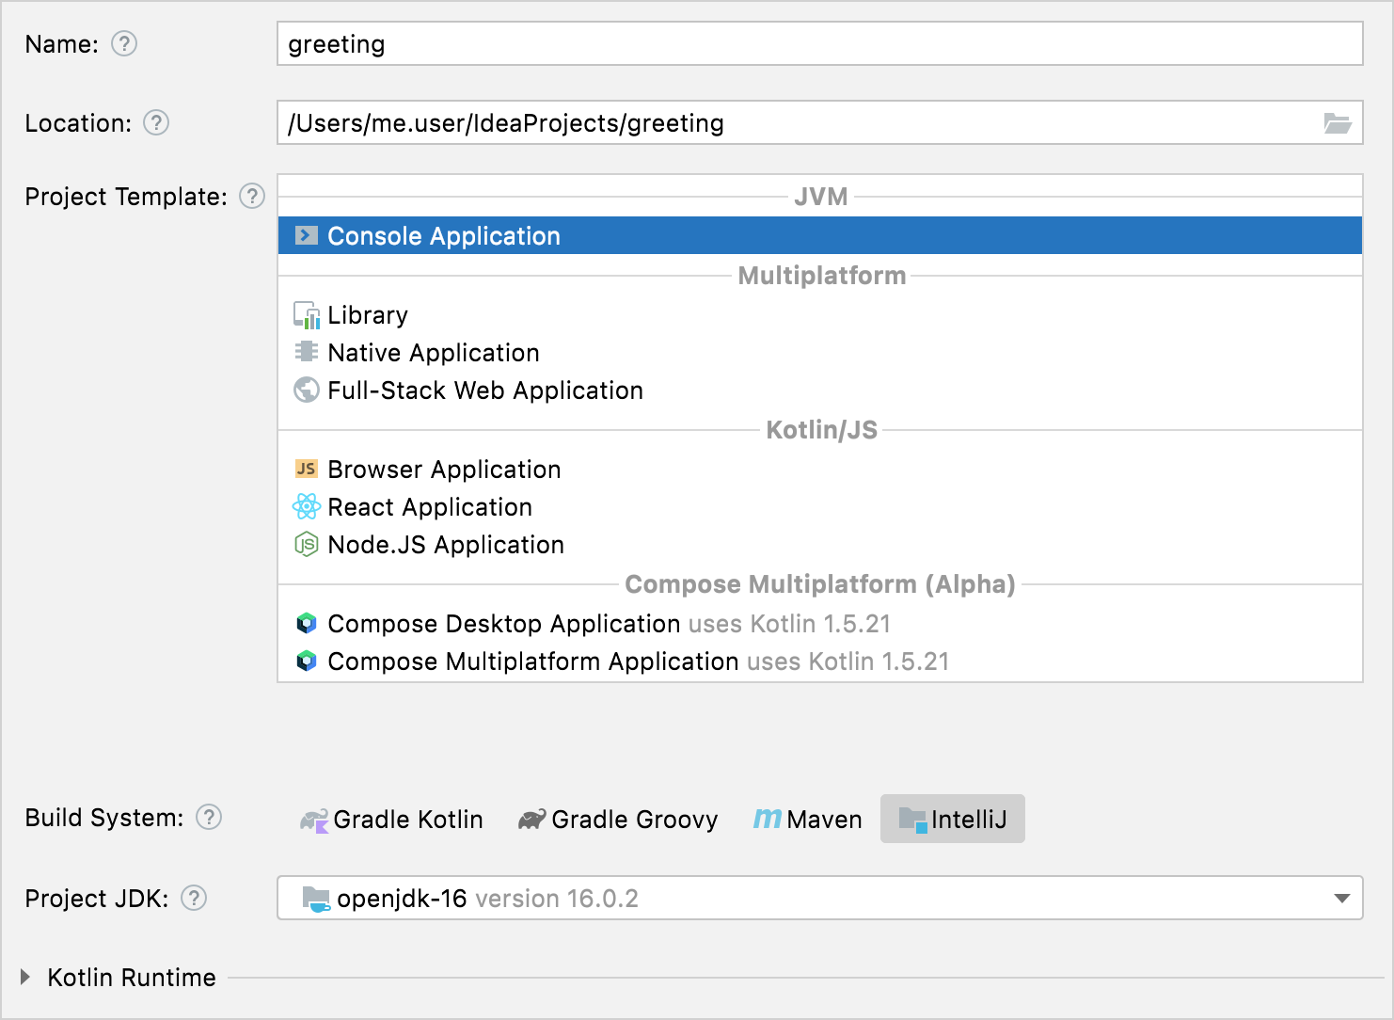Click the help icon next to Name
The height and width of the screenshot is (1020, 1394).
[124, 44]
